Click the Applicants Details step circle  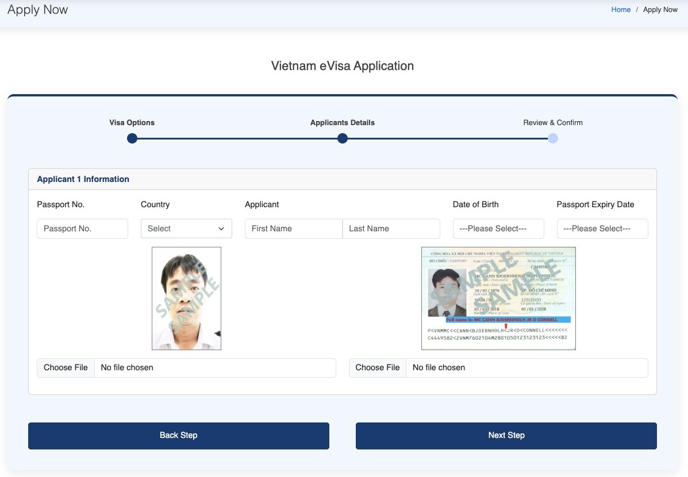343,138
